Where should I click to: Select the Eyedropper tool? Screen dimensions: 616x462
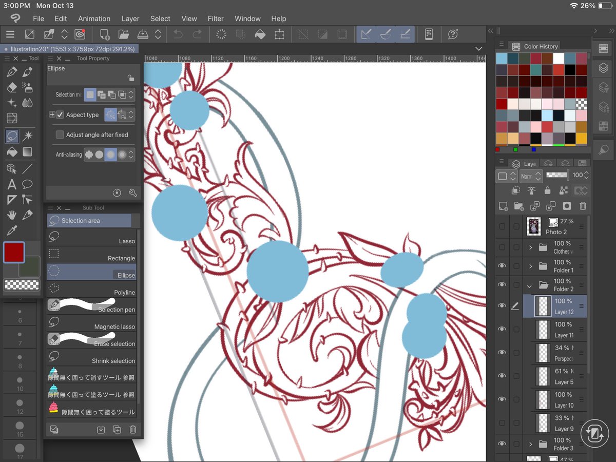[12, 230]
